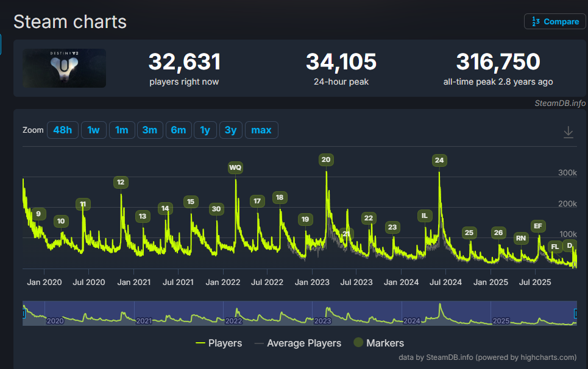Click the Jul 2024 axis label
Viewport: 588px width, 369px height.
(445, 283)
